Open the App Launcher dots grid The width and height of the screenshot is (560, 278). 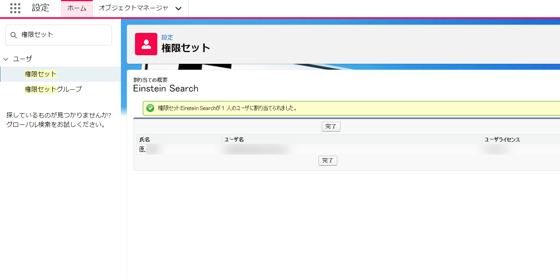click(15, 8)
